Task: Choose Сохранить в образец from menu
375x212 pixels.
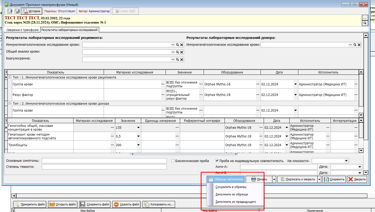Action: click(231, 187)
